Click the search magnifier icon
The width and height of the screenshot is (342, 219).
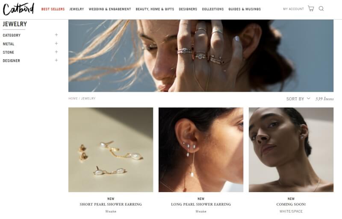(321, 9)
